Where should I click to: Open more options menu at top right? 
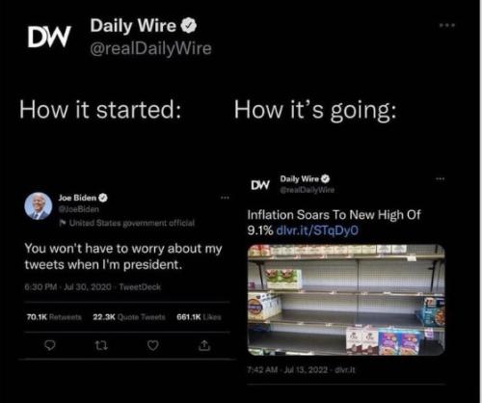tap(447, 25)
